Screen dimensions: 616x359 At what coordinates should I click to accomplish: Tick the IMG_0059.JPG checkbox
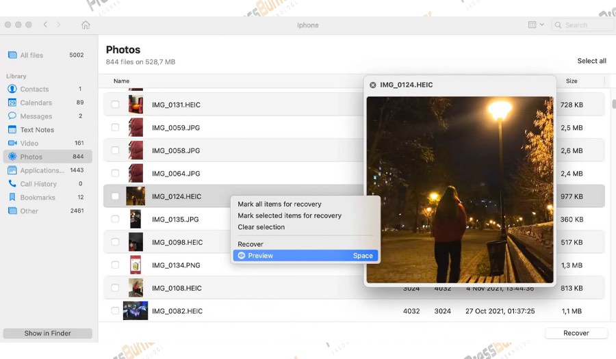tap(115, 128)
